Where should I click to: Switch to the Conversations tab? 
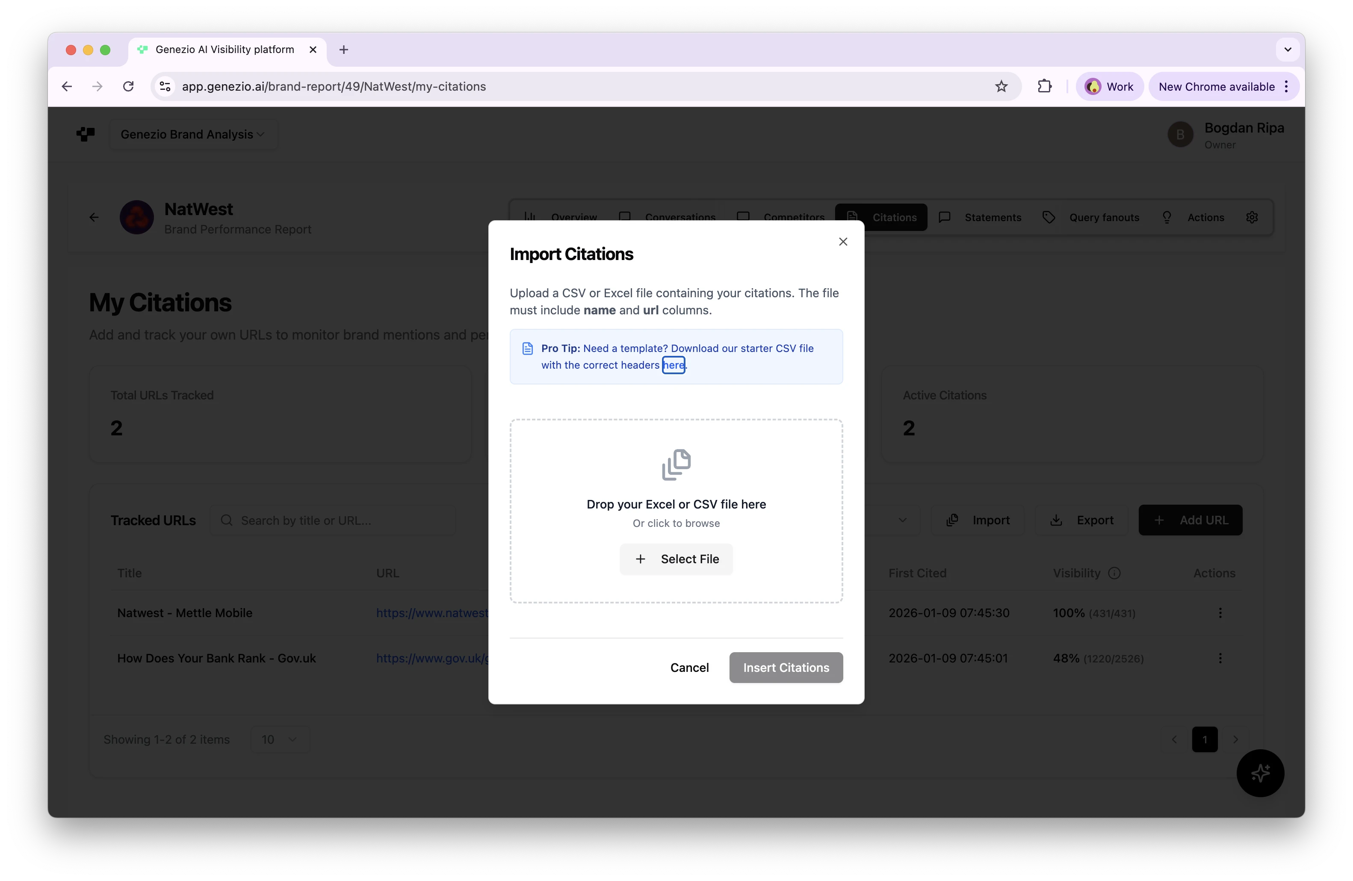(667, 217)
